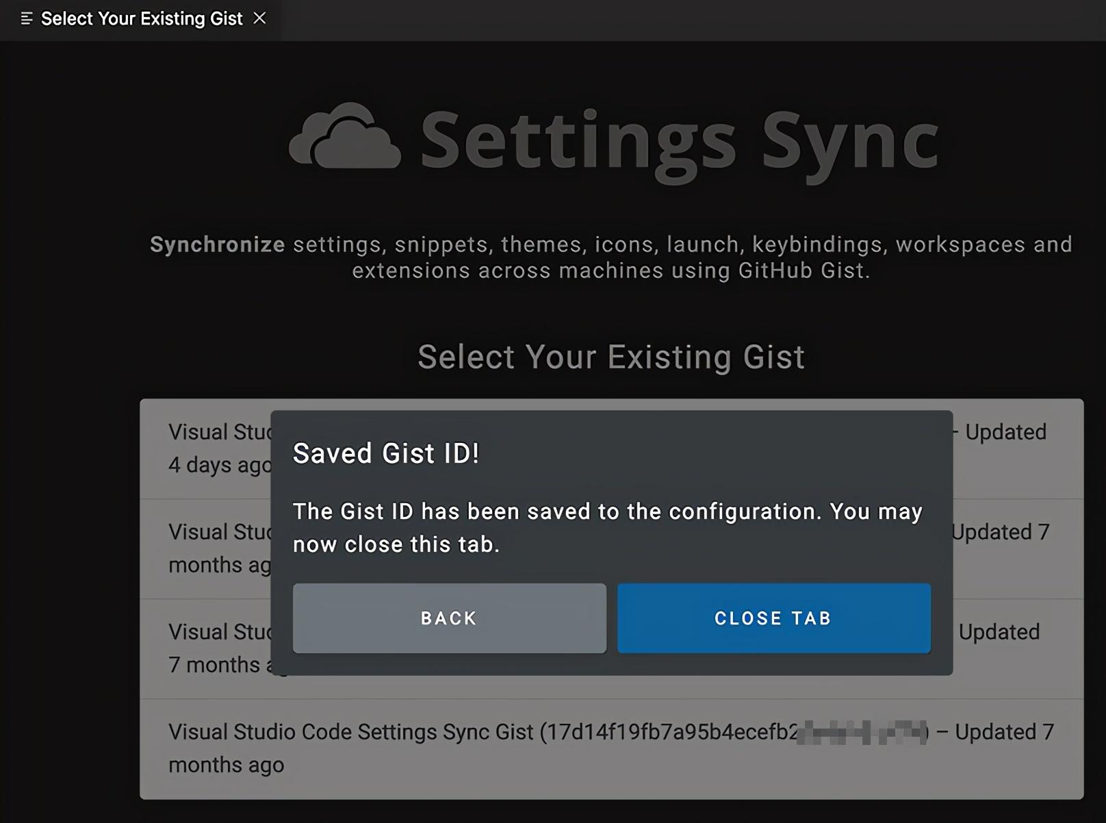Select the Select Your Existing Gist tab
Screen dimensions: 1106x823
click(x=141, y=19)
